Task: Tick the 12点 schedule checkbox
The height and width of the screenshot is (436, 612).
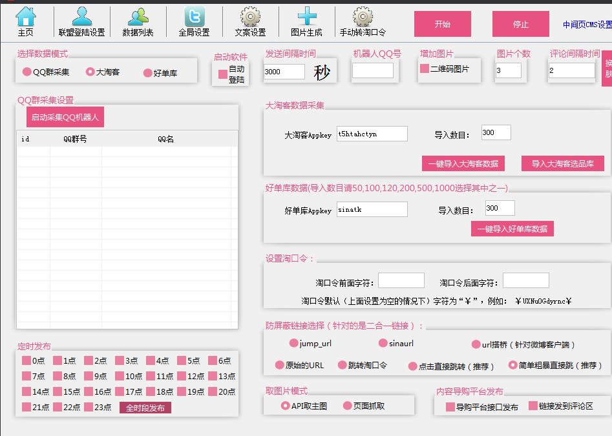Action: (x=182, y=376)
